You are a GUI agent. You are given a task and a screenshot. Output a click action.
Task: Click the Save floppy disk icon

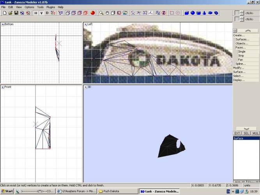[x=16, y=13]
